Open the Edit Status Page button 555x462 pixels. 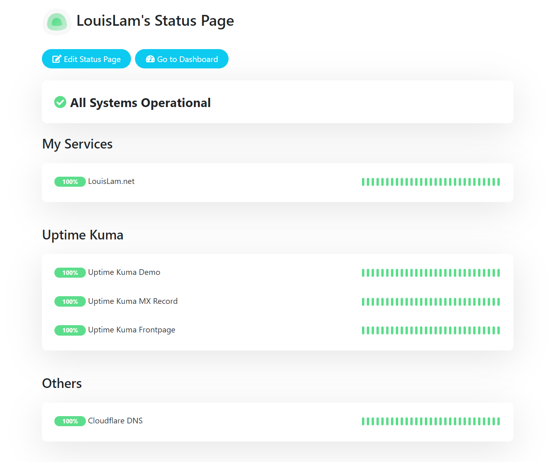[86, 59]
